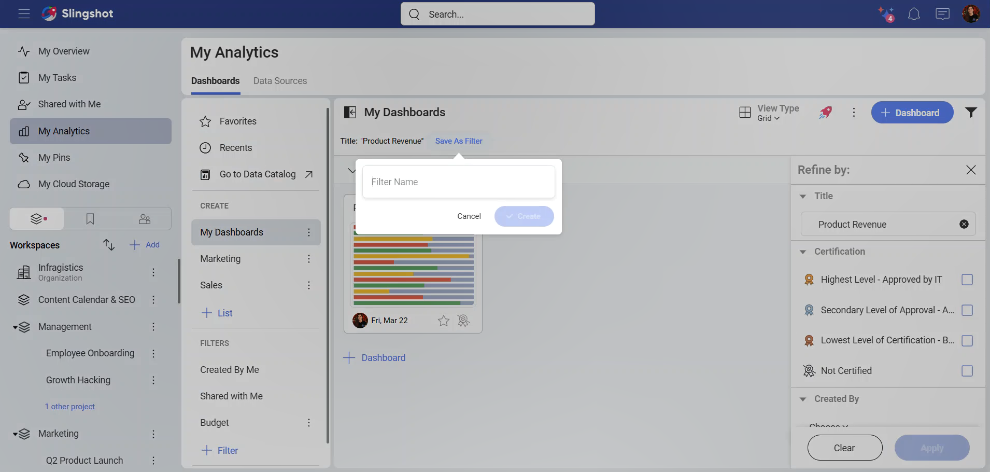Click the Clear button in Refine by

click(845, 448)
